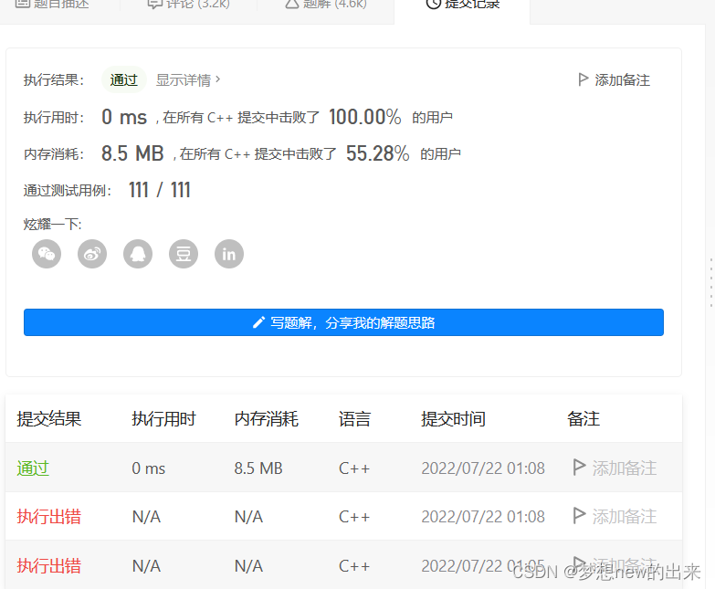Click the 执行用时 column header
This screenshot has height=589, width=715.
[x=163, y=419]
